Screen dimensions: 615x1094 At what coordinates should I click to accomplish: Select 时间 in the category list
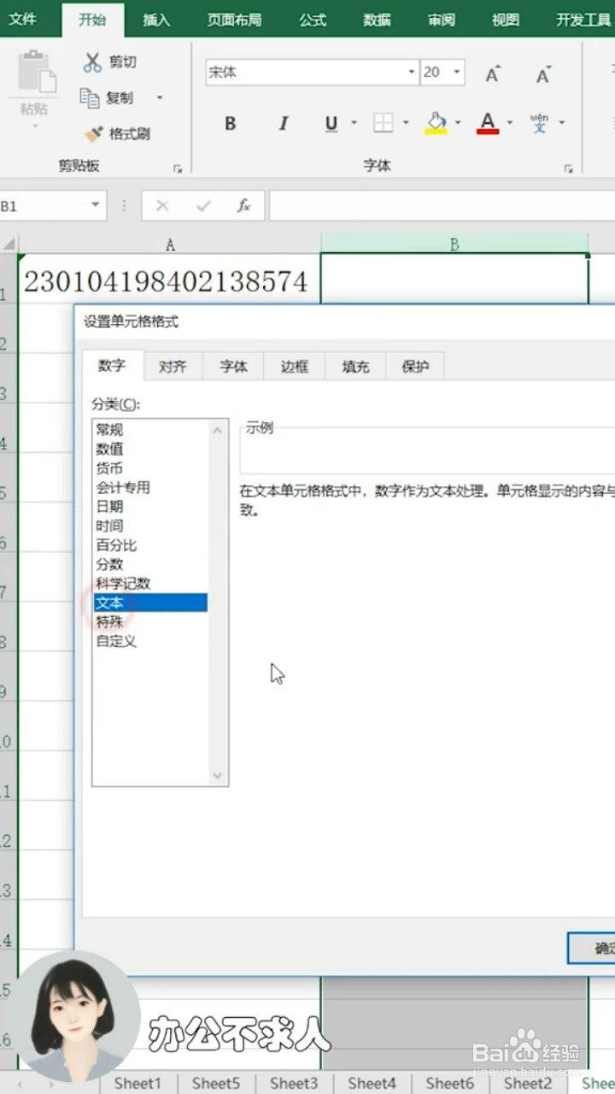109,526
